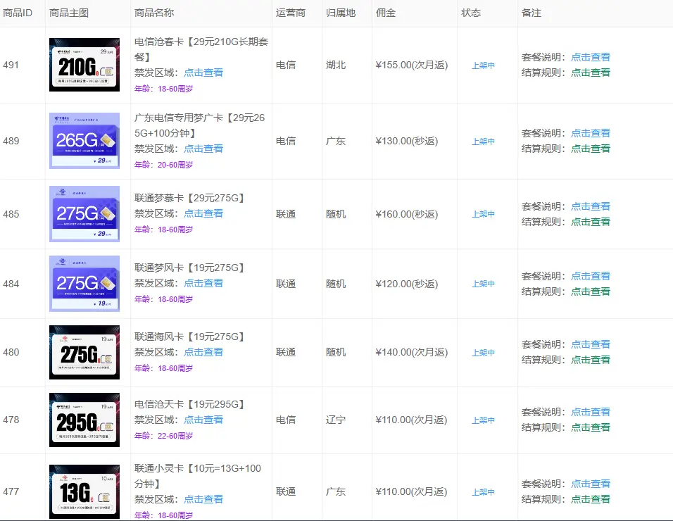Select product name 电信沧天卡【19元295G】

coord(189,404)
